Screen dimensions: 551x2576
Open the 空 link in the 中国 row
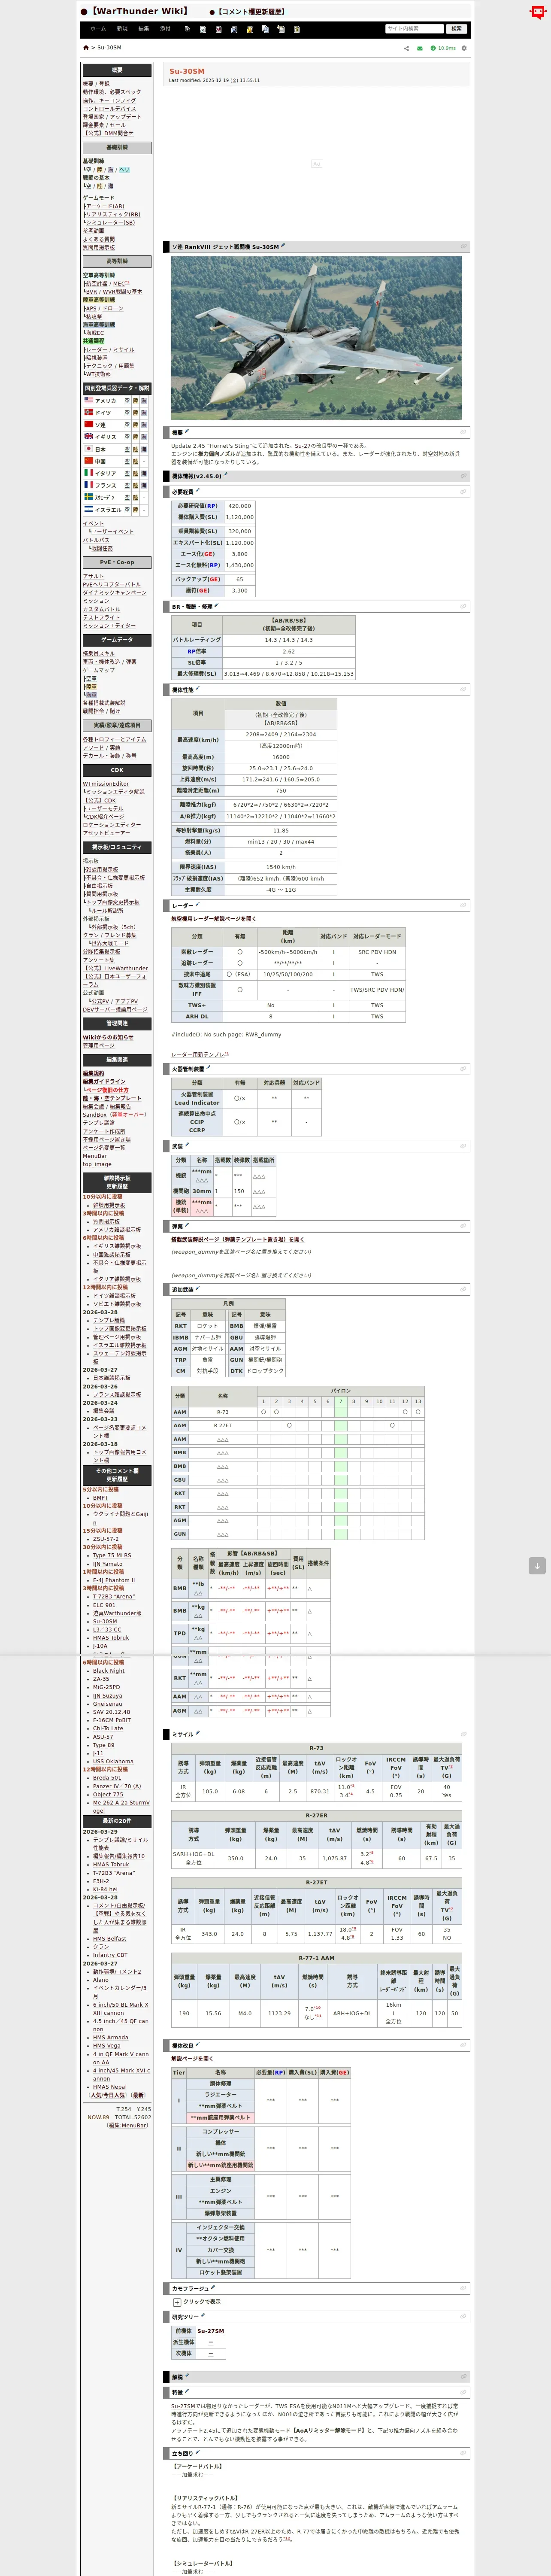tap(127, 461)
